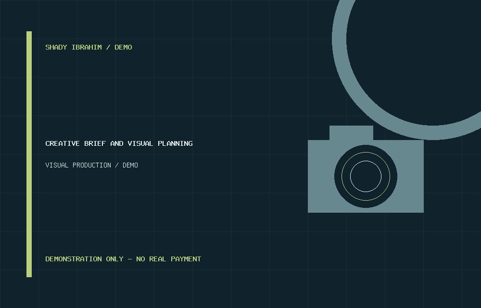The height and width of the screenshot is (308, 481).
Task: Click the camera illustration
Action: click(x=366, y=169)
